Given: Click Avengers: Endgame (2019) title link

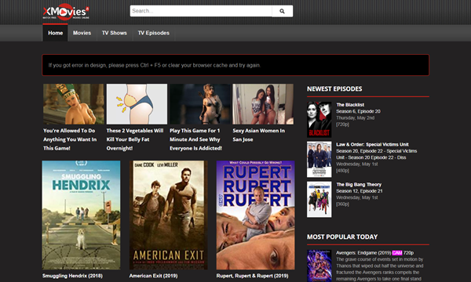Looking at the screenshot, I should (x=363, y=253).
